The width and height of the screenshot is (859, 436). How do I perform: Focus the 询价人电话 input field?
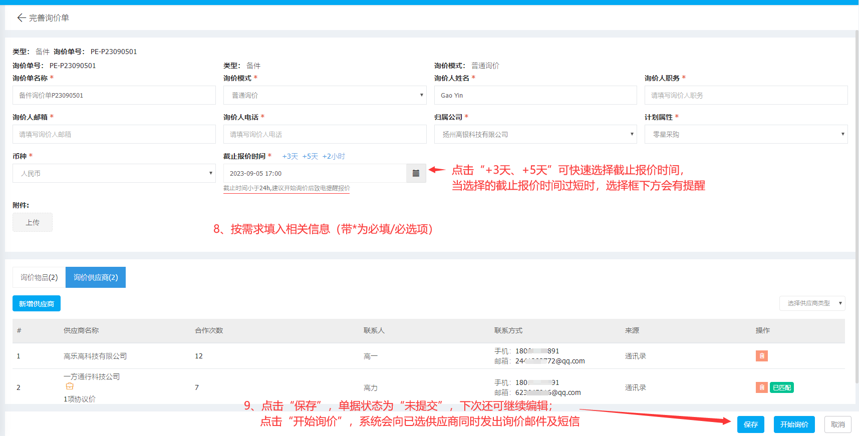pos(325,134)
